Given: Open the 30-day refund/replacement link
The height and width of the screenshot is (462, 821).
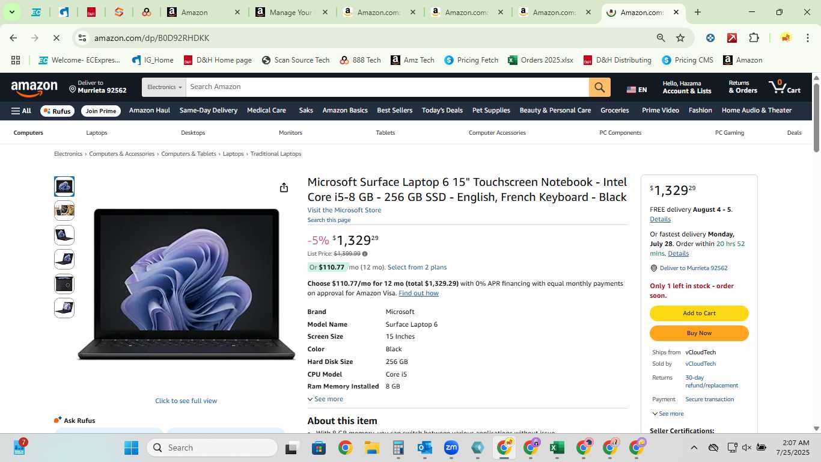Looking at the screenshot, I should pos(712,381).
